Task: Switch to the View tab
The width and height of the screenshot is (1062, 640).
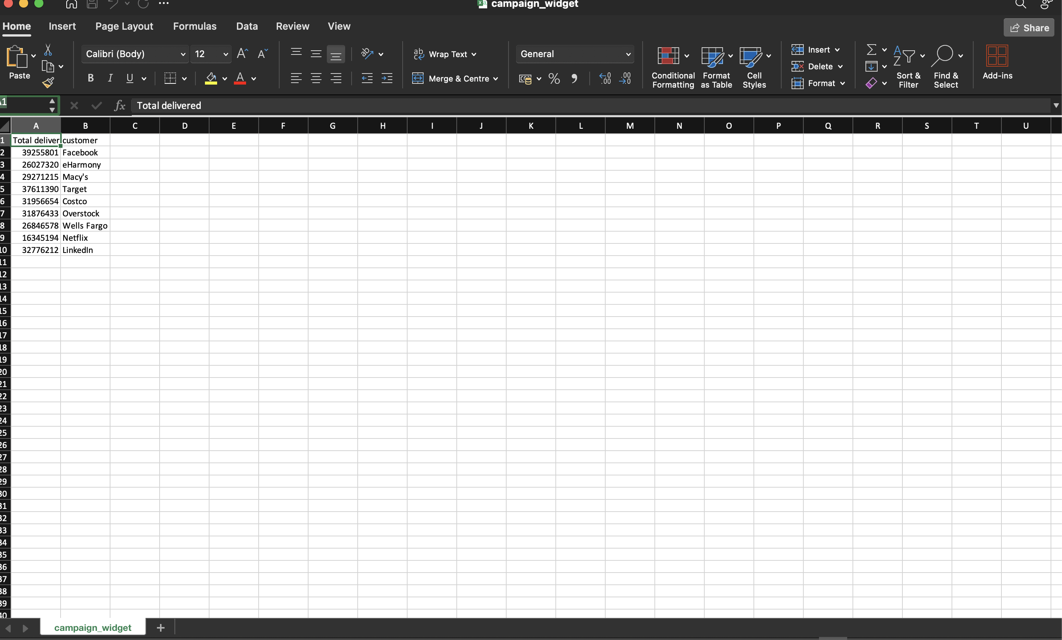Action: [x=339, y=26]
